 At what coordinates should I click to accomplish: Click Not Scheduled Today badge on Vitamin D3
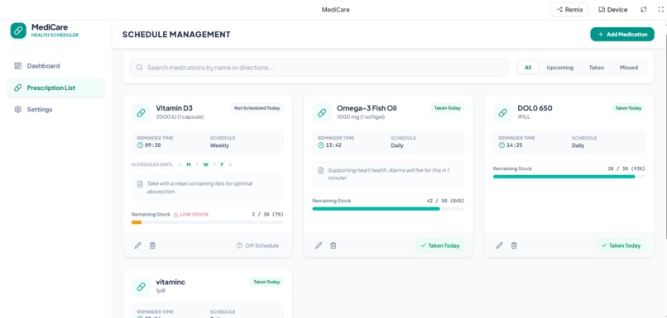[257, 108]
